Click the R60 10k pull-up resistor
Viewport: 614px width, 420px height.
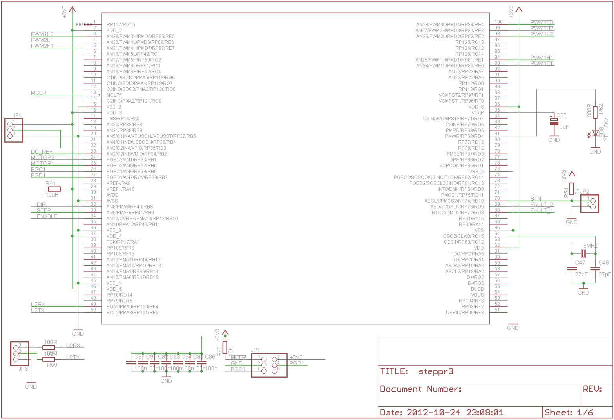pos(225,348)
